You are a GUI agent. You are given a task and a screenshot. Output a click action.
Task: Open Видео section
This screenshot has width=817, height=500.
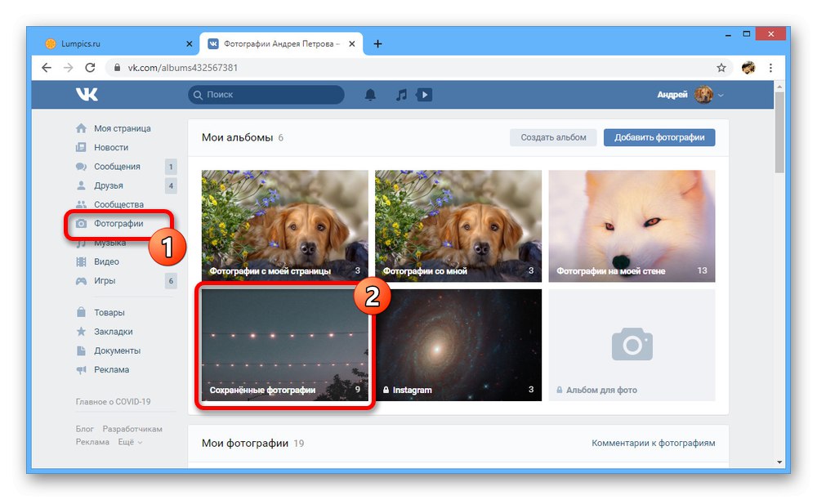click(106, 261)
